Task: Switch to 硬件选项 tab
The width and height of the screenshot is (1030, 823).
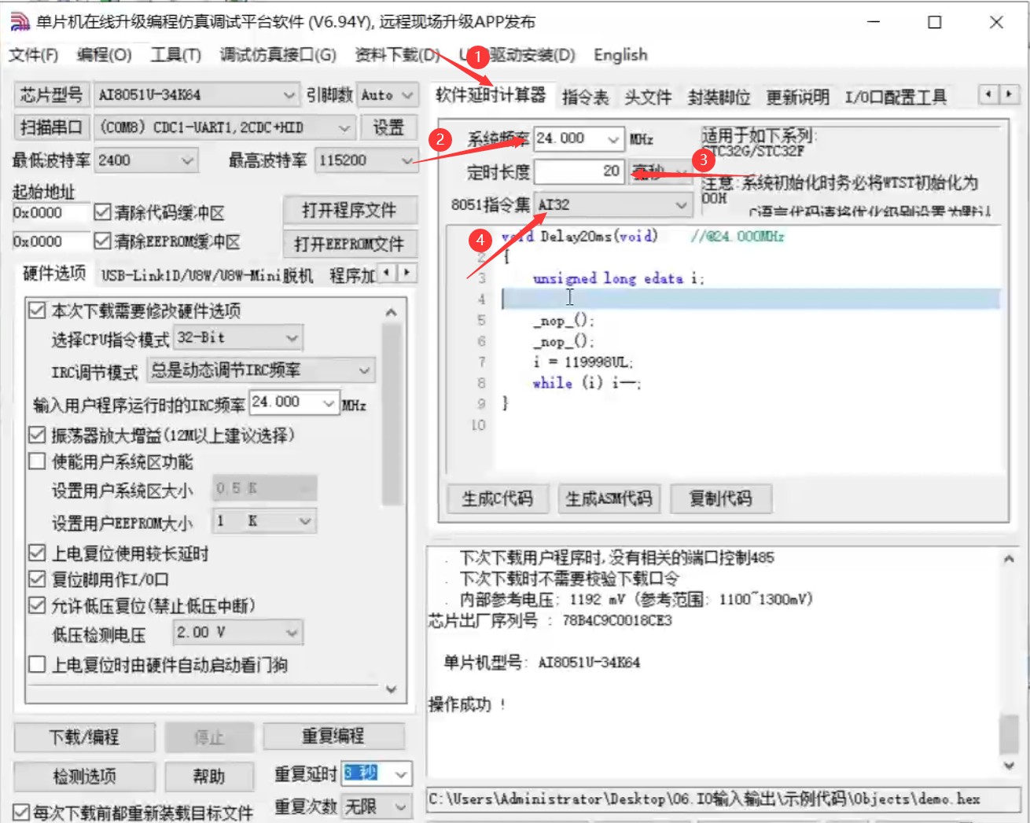Action: [54, 274]
